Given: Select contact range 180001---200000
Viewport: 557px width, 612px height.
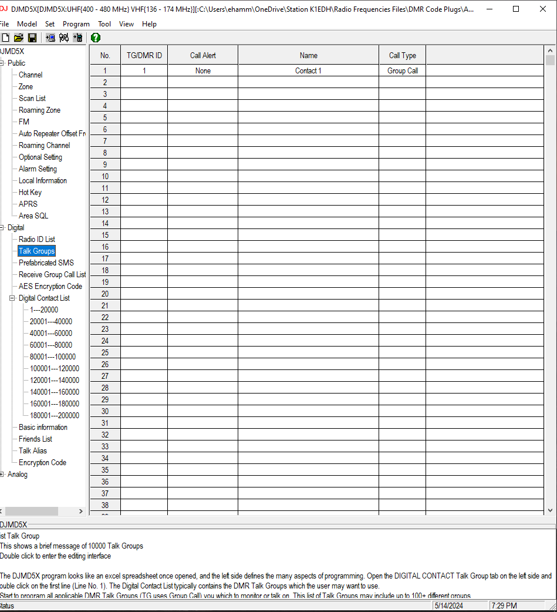Looking at the screenshot, I should pyautogui.click(x=54, y=415).
